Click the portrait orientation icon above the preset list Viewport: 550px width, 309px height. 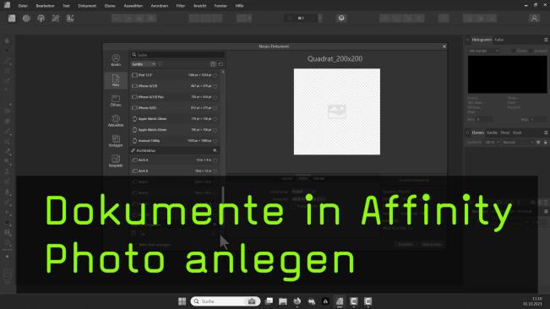(213, 64)
